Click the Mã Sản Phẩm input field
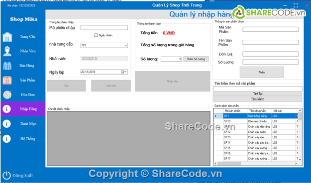The image size is (311, 183). click(270, 29)
